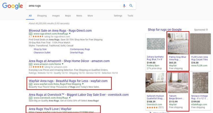
Task: Switch to the Shopping tab
Action: point(42,16)
